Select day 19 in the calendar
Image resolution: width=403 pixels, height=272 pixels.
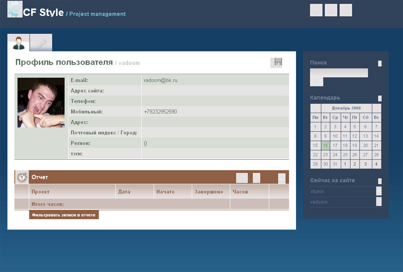click(355, 145)
